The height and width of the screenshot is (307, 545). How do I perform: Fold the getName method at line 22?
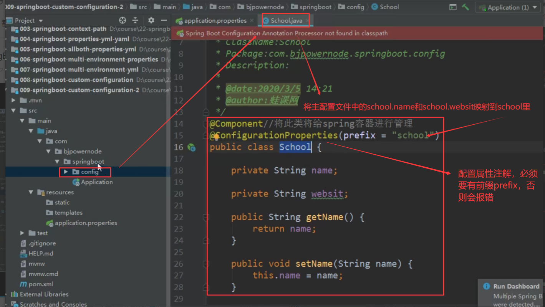206,217
